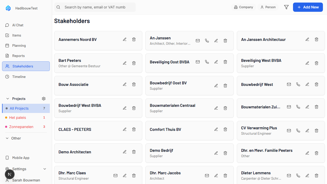Switch to the Planning section
327x184 pixels.
click(19, 45)
